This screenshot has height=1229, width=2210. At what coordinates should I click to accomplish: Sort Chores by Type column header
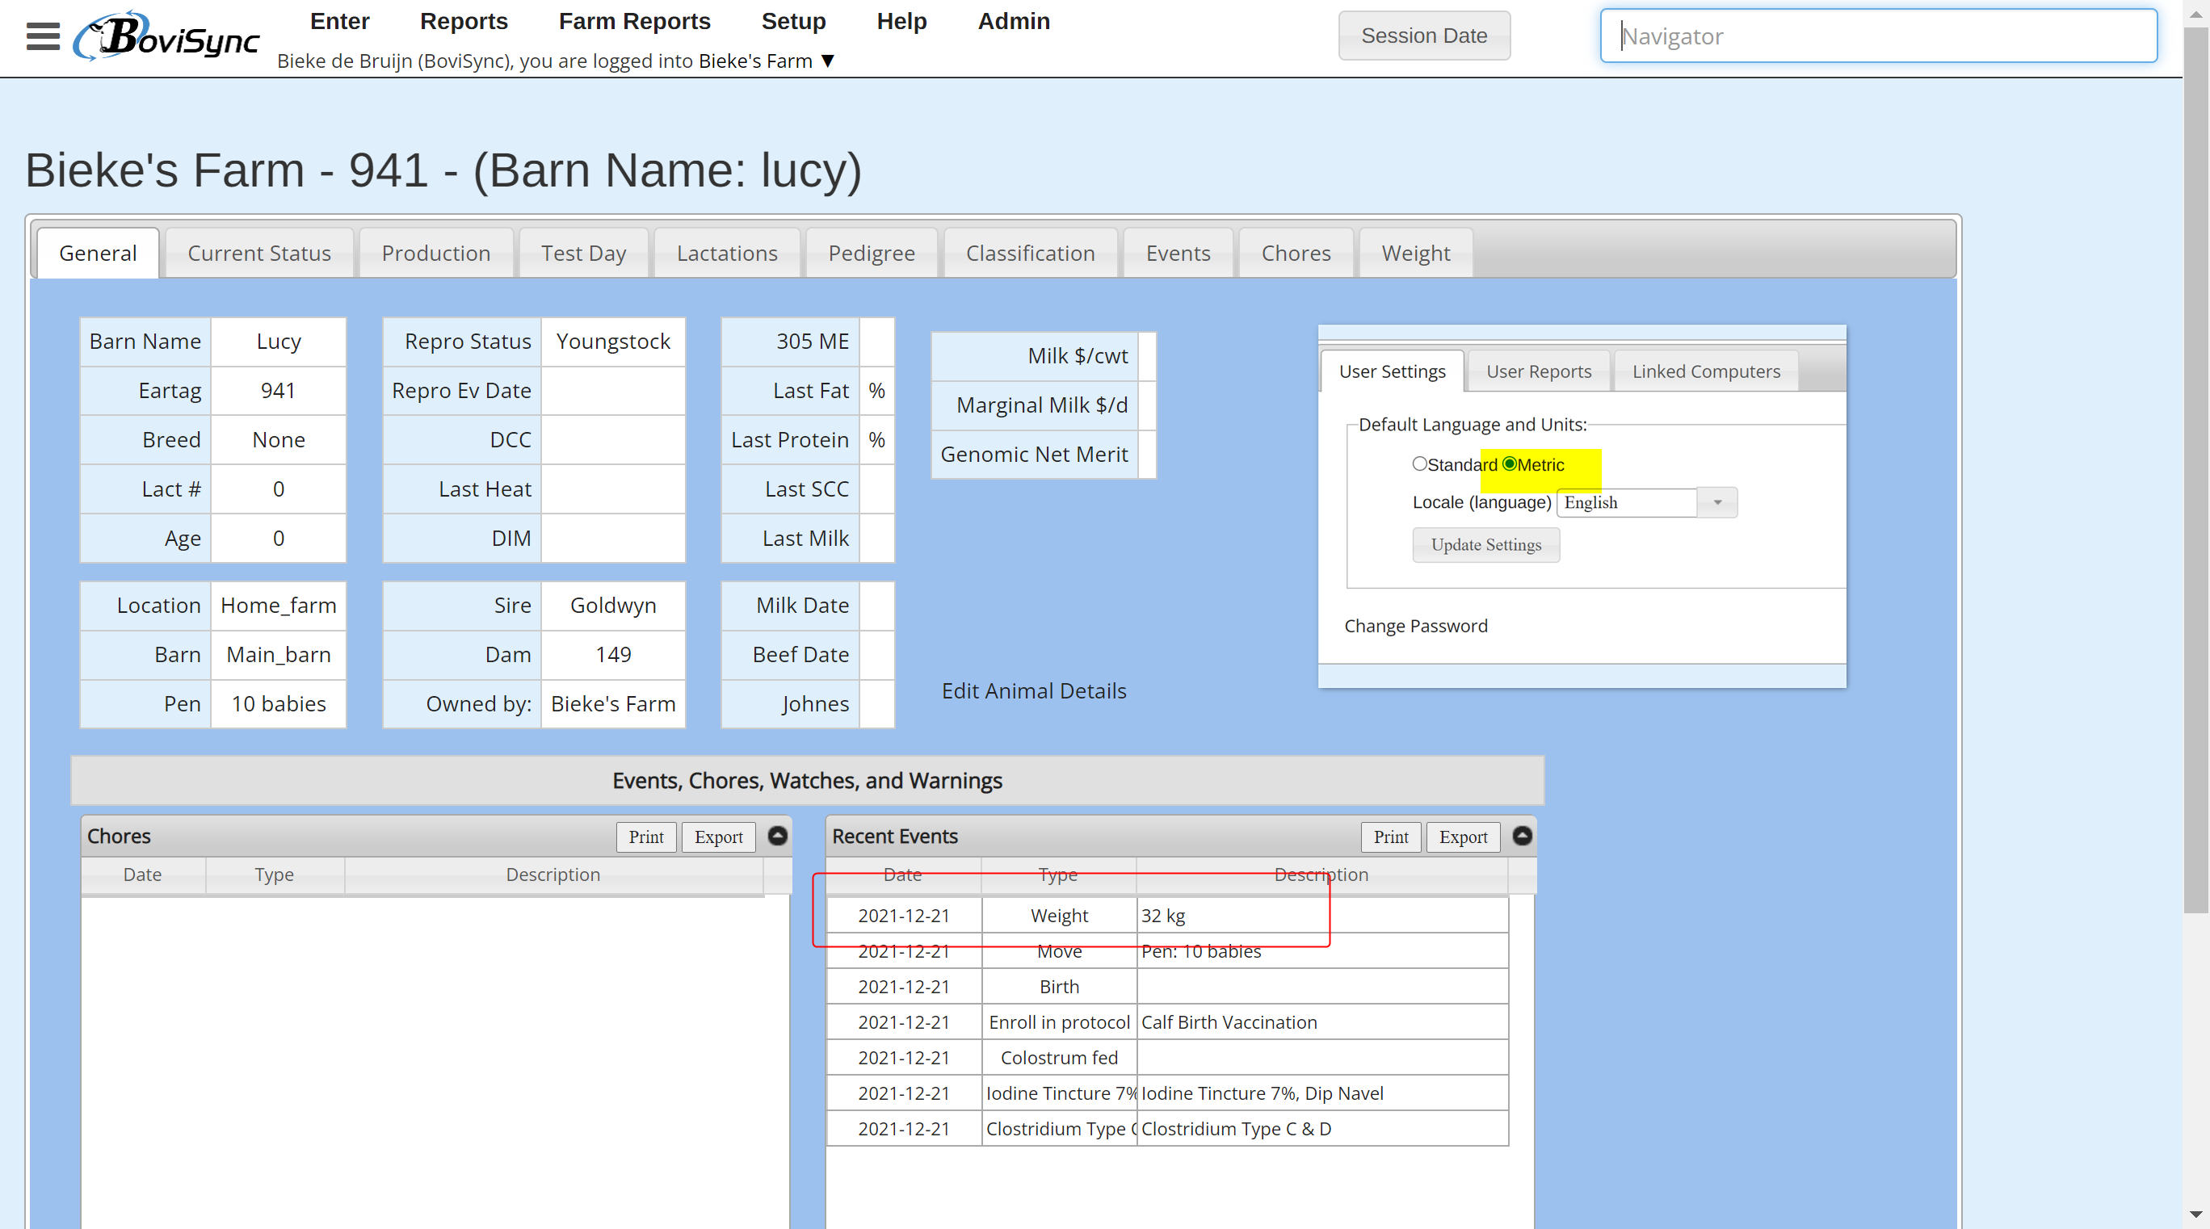pos(275,875)
